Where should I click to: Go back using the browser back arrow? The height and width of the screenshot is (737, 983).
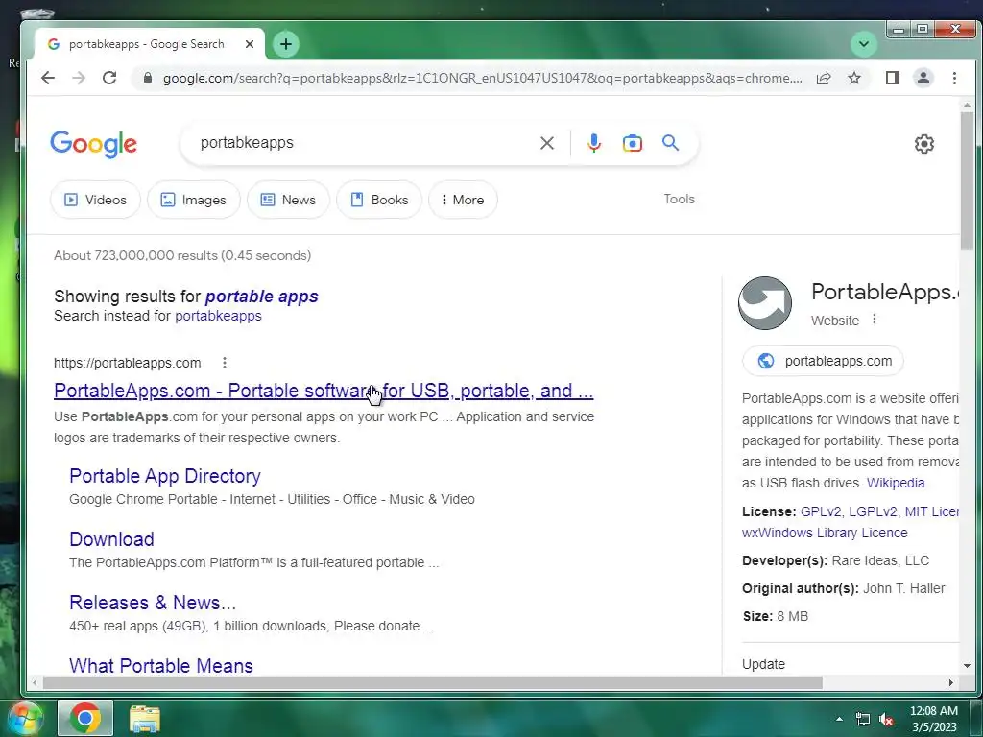coord(48,78)
